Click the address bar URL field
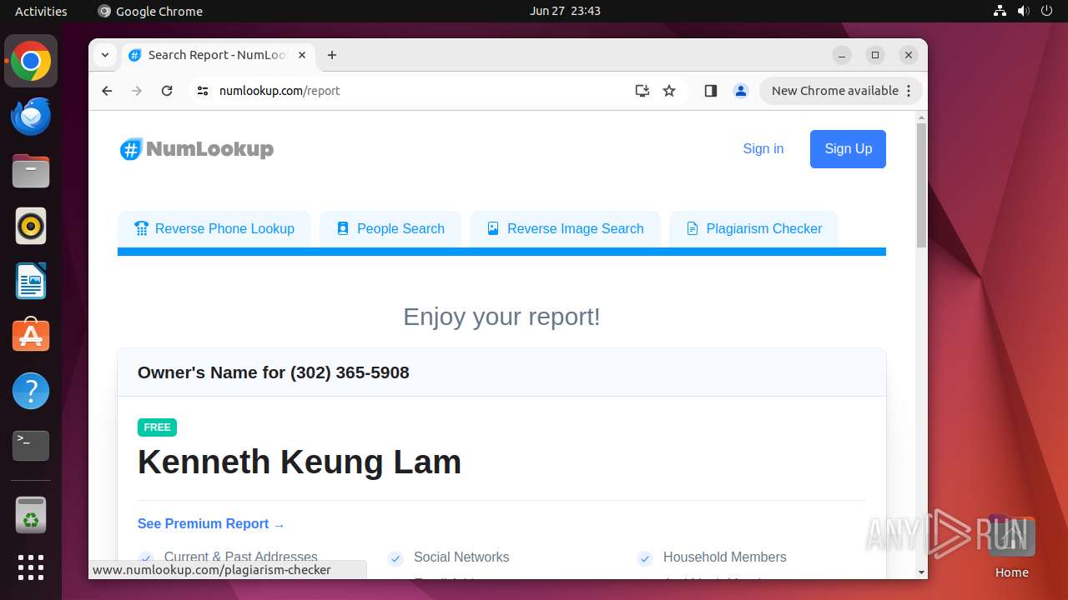1068x600 pixels. tap(417, 91)
